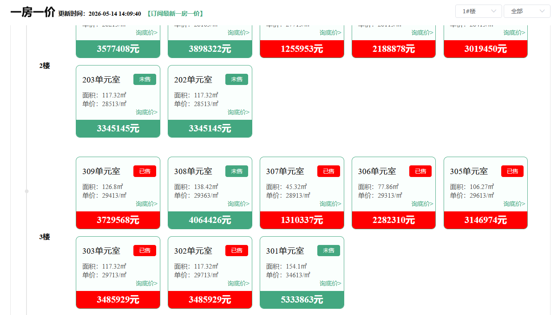553x315 pixels.
Task: Select the 2楼 floor label
Action: tap(45, 65)
